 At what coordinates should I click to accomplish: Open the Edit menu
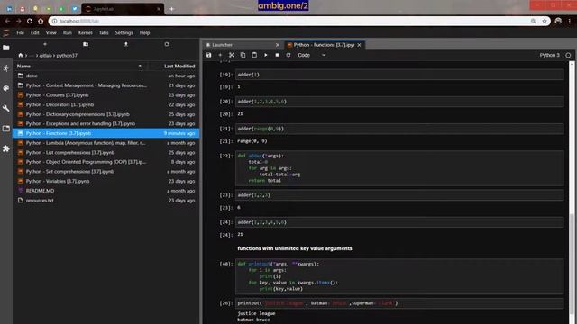[x=35, y=32]
